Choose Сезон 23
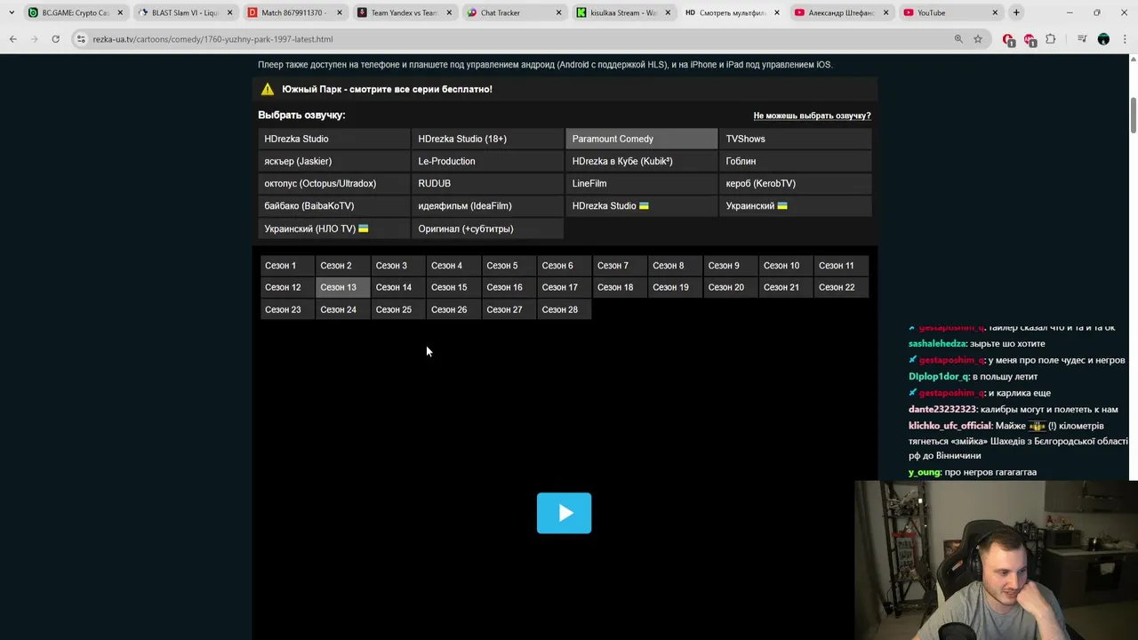 286,309
